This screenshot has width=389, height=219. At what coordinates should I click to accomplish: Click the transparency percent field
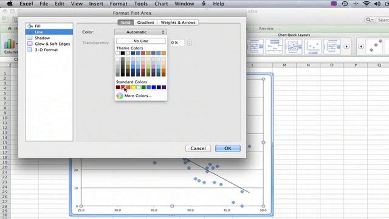pyautogui.click(x=177, y=43)
